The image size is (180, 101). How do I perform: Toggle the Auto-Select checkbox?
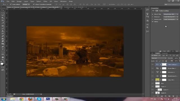coord(11,4)
